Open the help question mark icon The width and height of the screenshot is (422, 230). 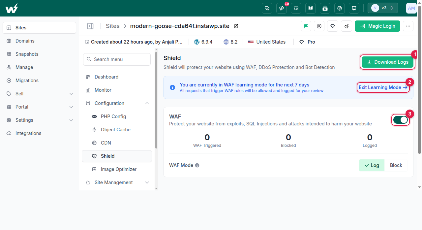coord(340,8)
